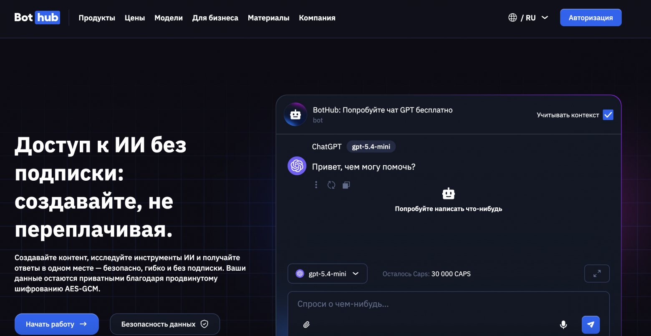Viewport: 651px width, 336px height.
Task: Uncheck the "Учитывать контекст" checkbox
Action: 608,115
